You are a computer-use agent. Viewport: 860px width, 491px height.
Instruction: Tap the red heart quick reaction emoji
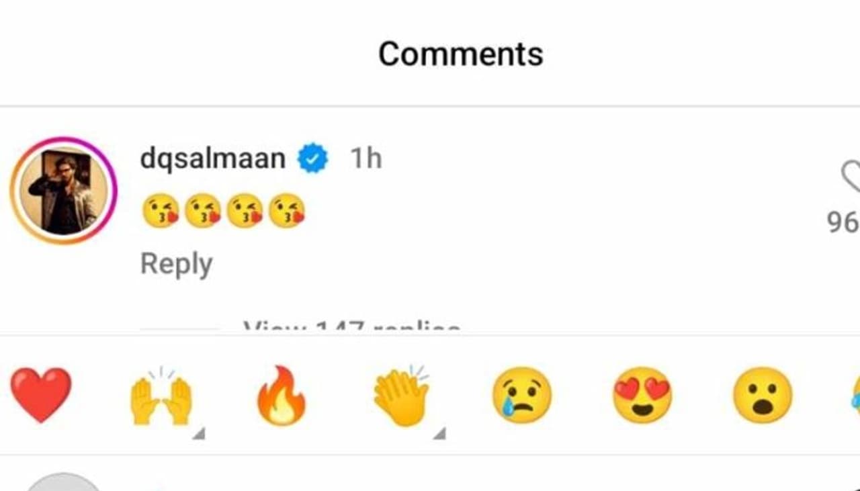click(41, 395)
